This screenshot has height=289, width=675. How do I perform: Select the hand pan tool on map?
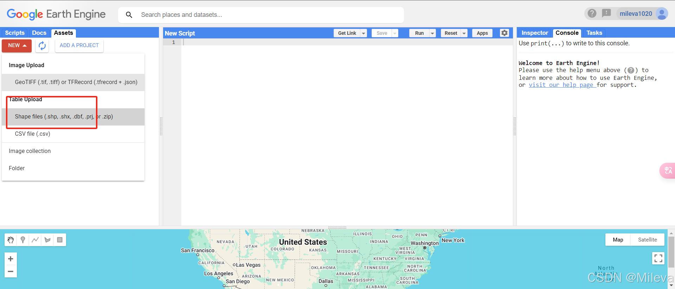pos(11,240)
